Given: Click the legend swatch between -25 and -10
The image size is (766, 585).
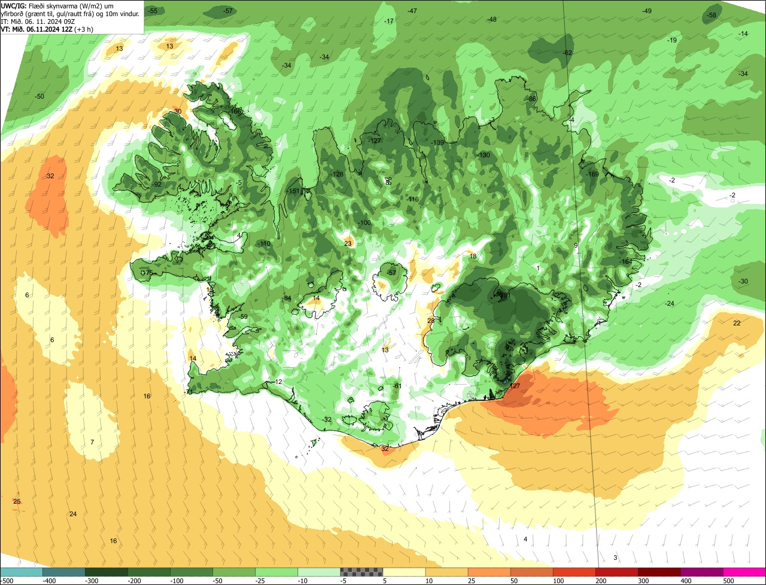Looking at the screenshot, I should coord(276,572).
